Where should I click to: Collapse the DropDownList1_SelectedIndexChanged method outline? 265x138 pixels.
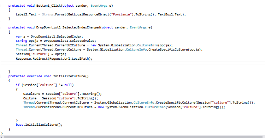point(0,27)
